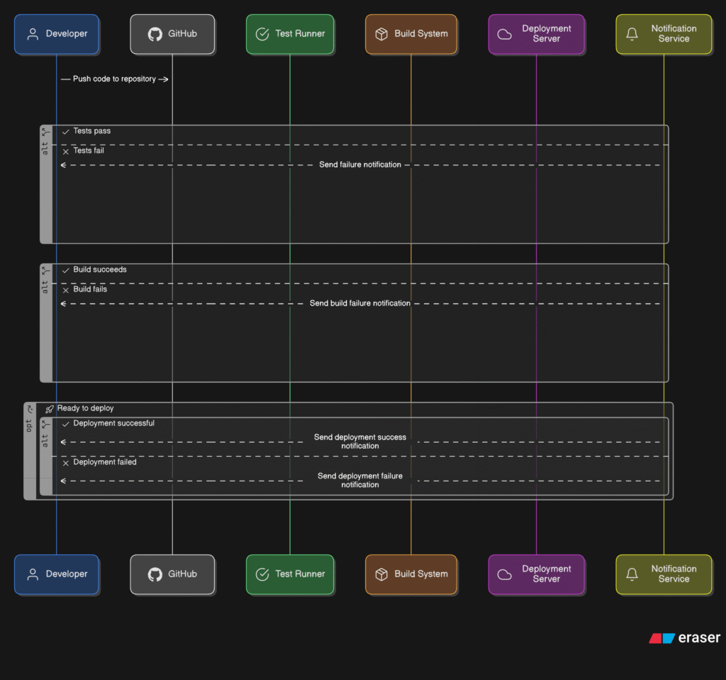
Task: Click the cube icon in the top Build System box
Action: tap(381, 34)
